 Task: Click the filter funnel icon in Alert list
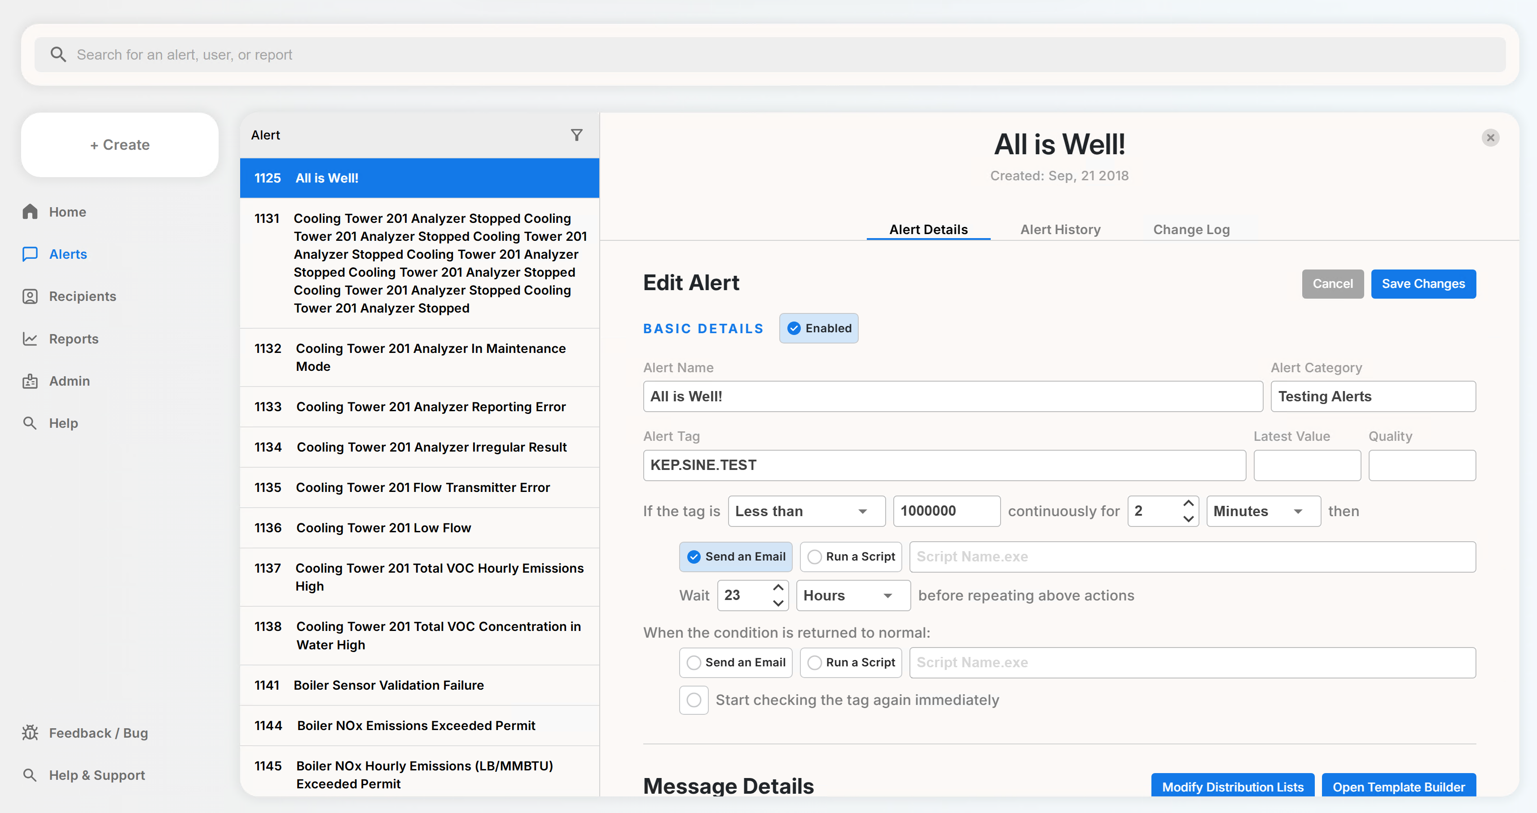pos(576,135)
